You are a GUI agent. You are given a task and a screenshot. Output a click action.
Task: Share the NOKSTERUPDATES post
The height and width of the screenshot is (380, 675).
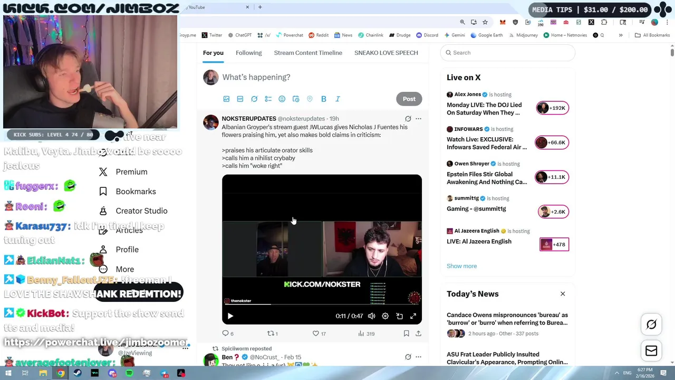[418, 334]
